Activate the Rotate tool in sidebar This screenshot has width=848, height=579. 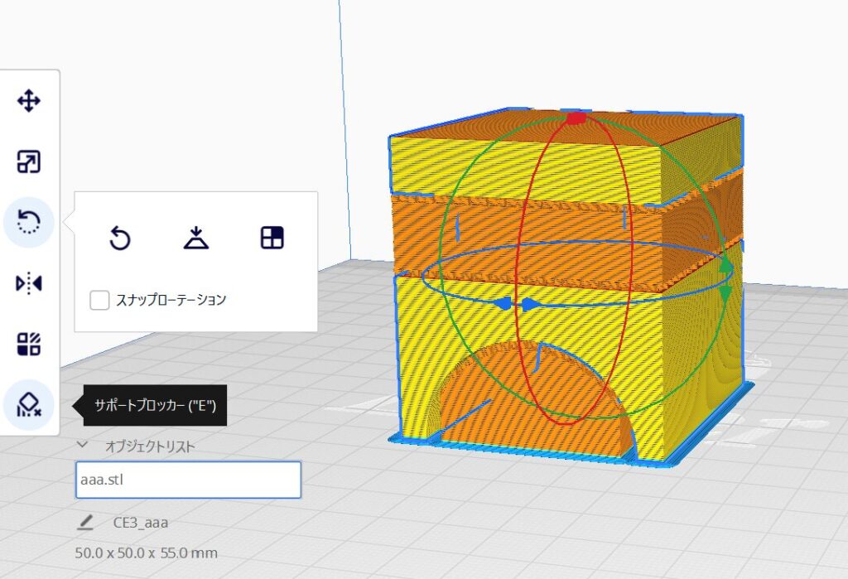click(x=29, y=222)
